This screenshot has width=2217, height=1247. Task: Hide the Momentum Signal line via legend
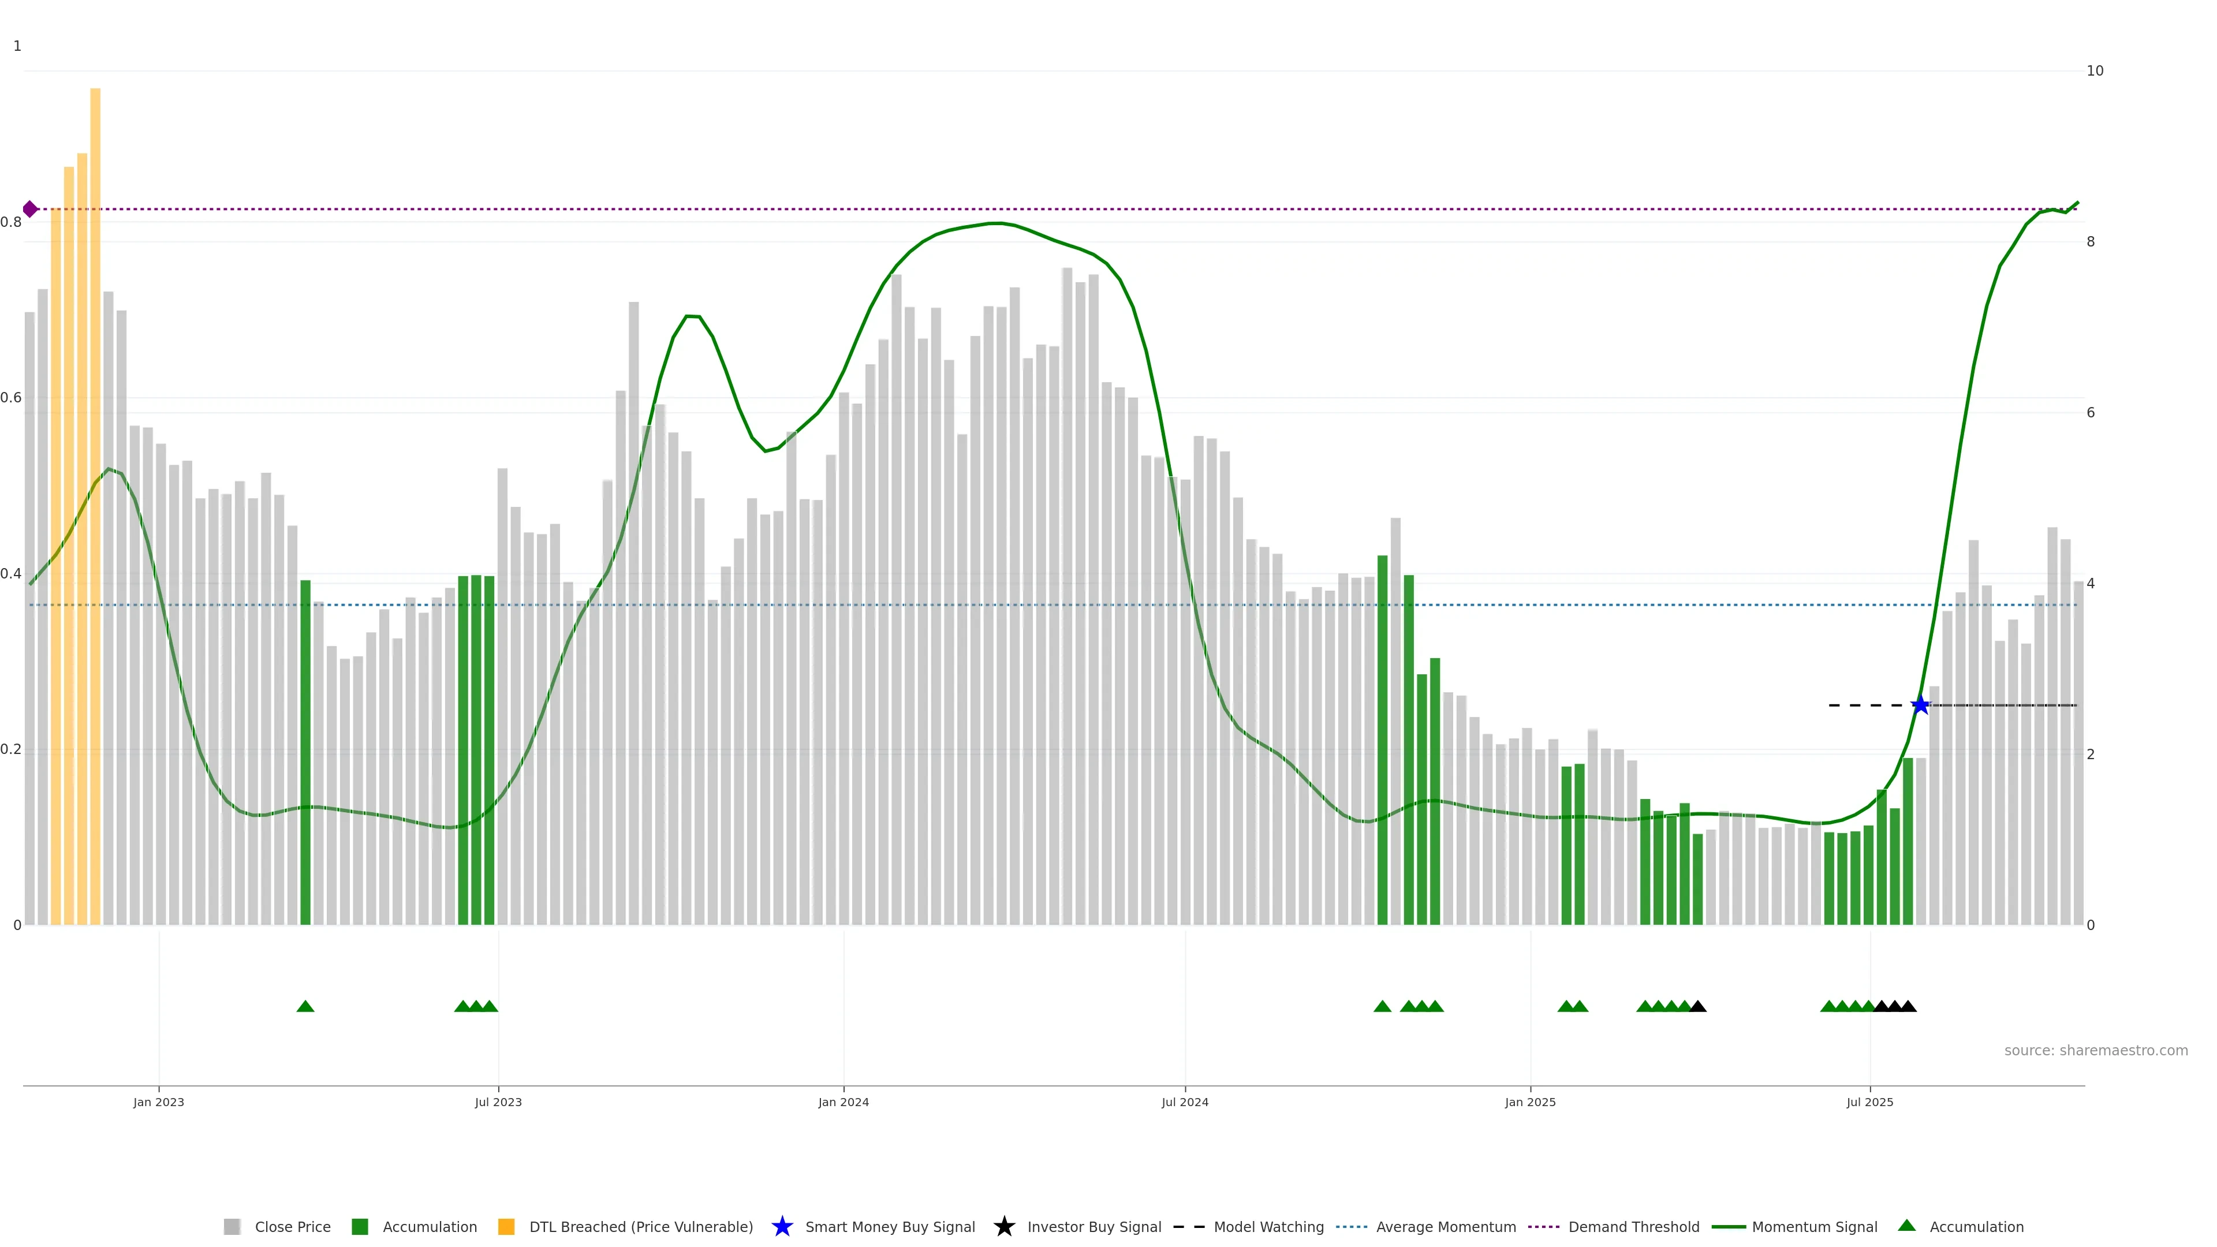[x=1814, y=1226]
